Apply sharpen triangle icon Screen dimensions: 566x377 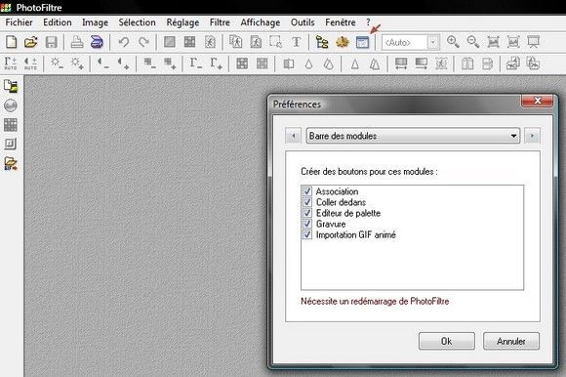pos(355,64)
